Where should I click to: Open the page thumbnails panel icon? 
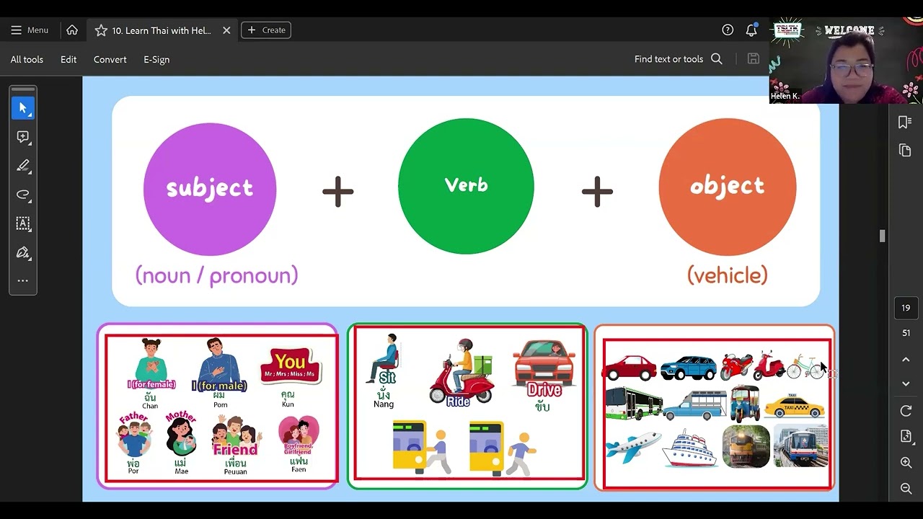click(905, 150)
